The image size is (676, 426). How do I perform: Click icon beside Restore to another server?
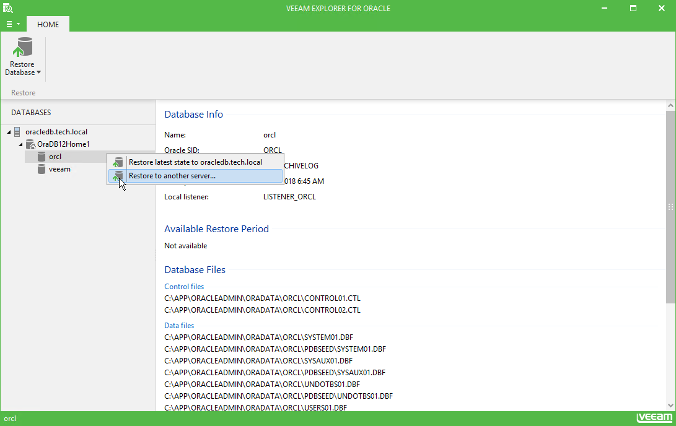118,176
